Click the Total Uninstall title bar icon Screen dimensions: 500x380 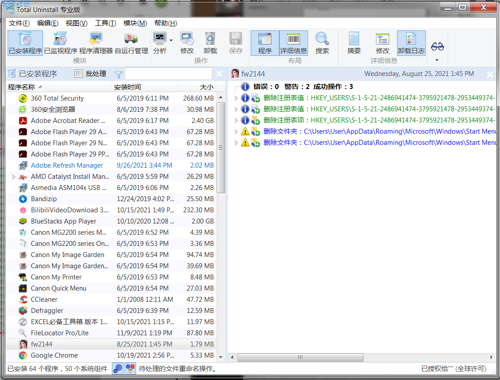point(10,9)
